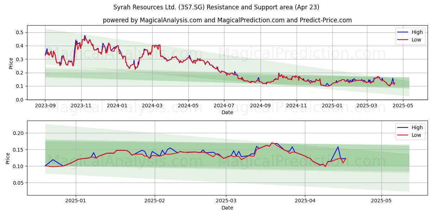This screenshot has width=433, height=216.
Task: Click the blue line sample beside lower legend 'High'
Action: 403,128
